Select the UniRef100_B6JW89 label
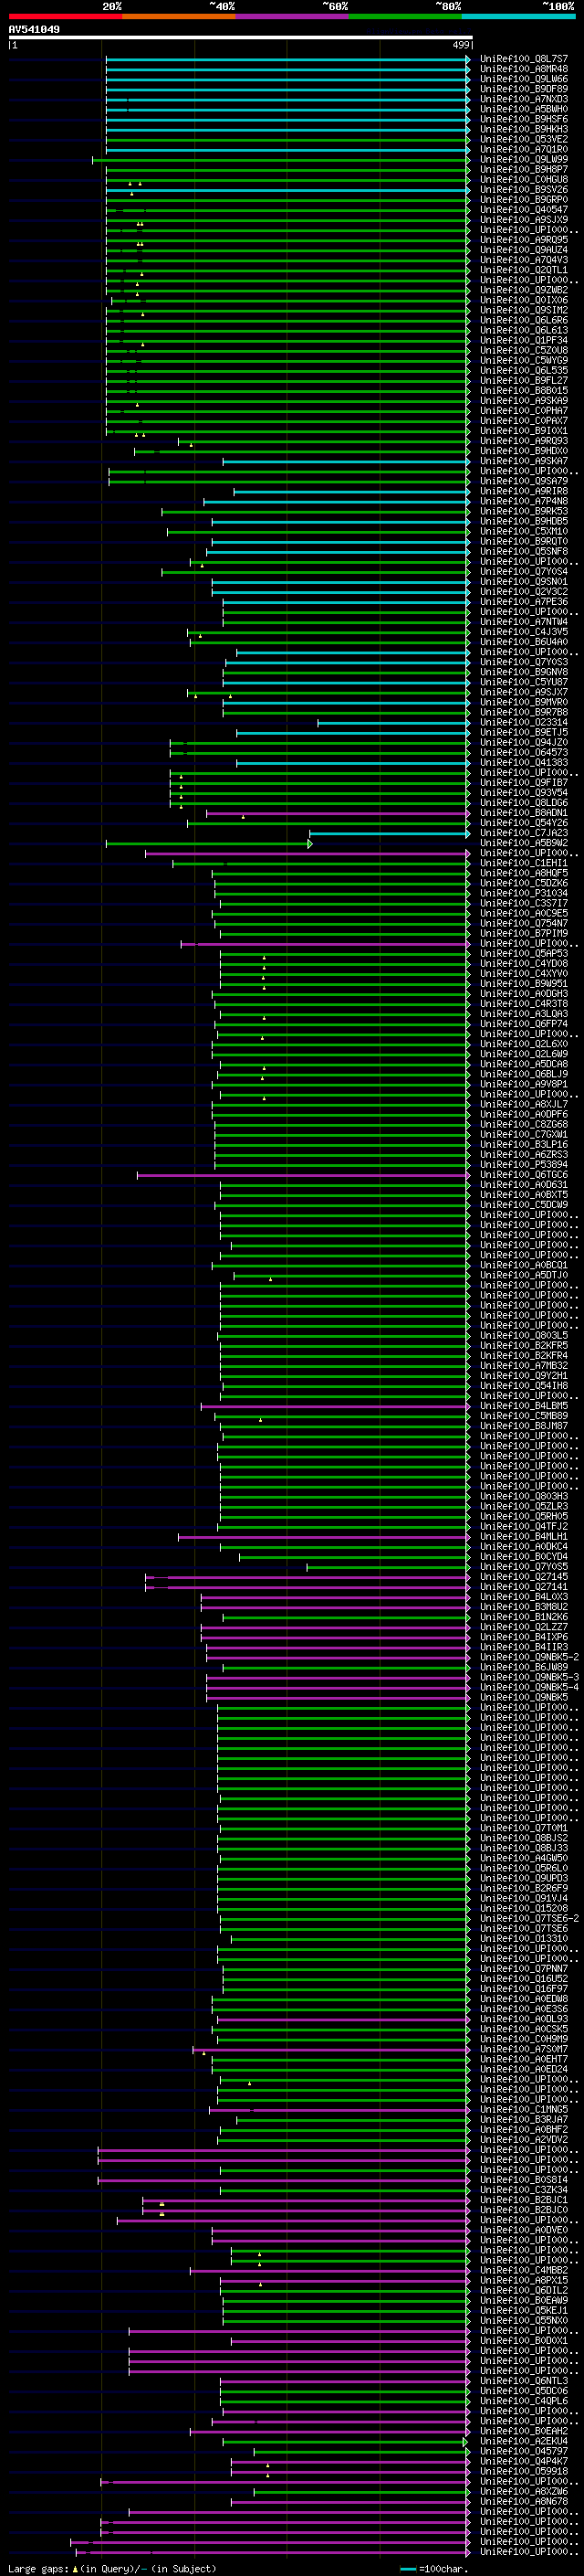 pyautogui.click(x=523, y=1667)
